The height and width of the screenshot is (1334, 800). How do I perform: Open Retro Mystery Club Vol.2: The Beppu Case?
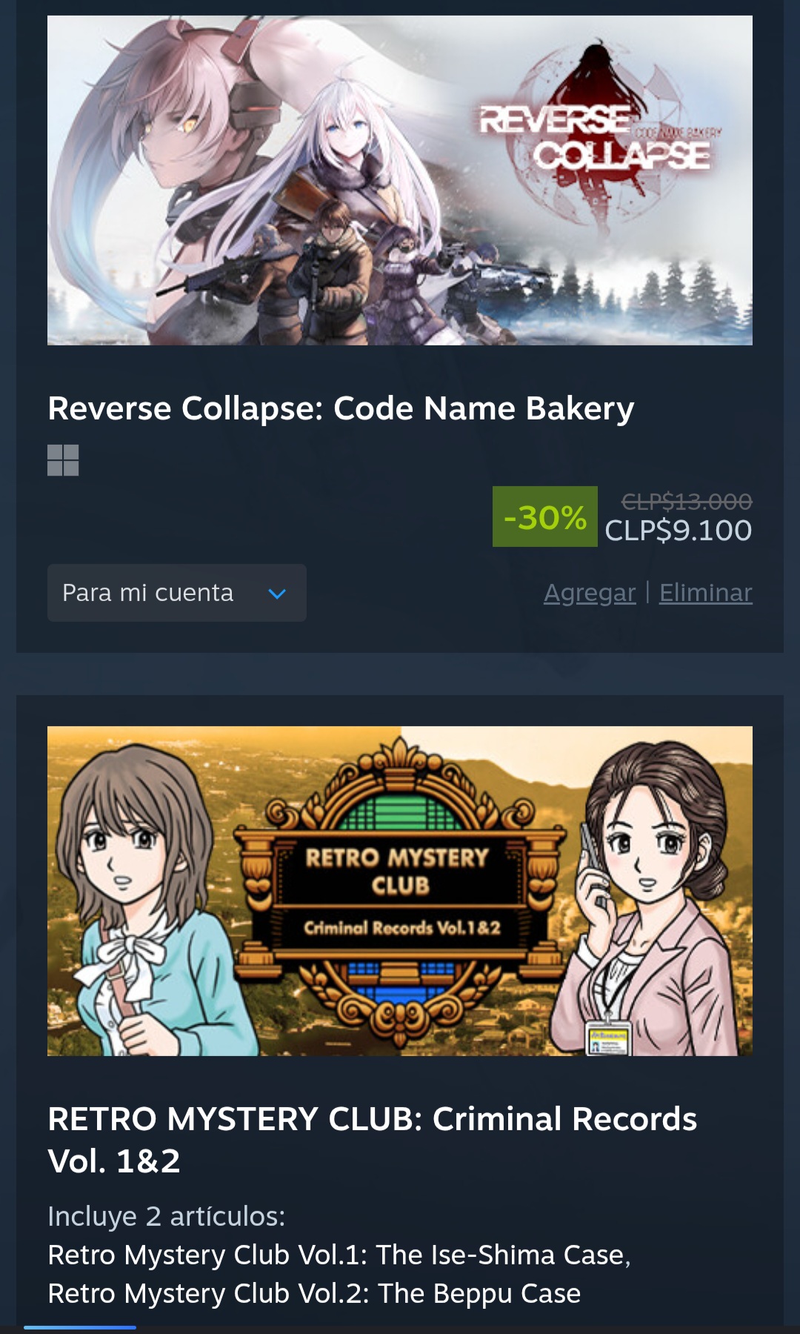pos(314,1293)
